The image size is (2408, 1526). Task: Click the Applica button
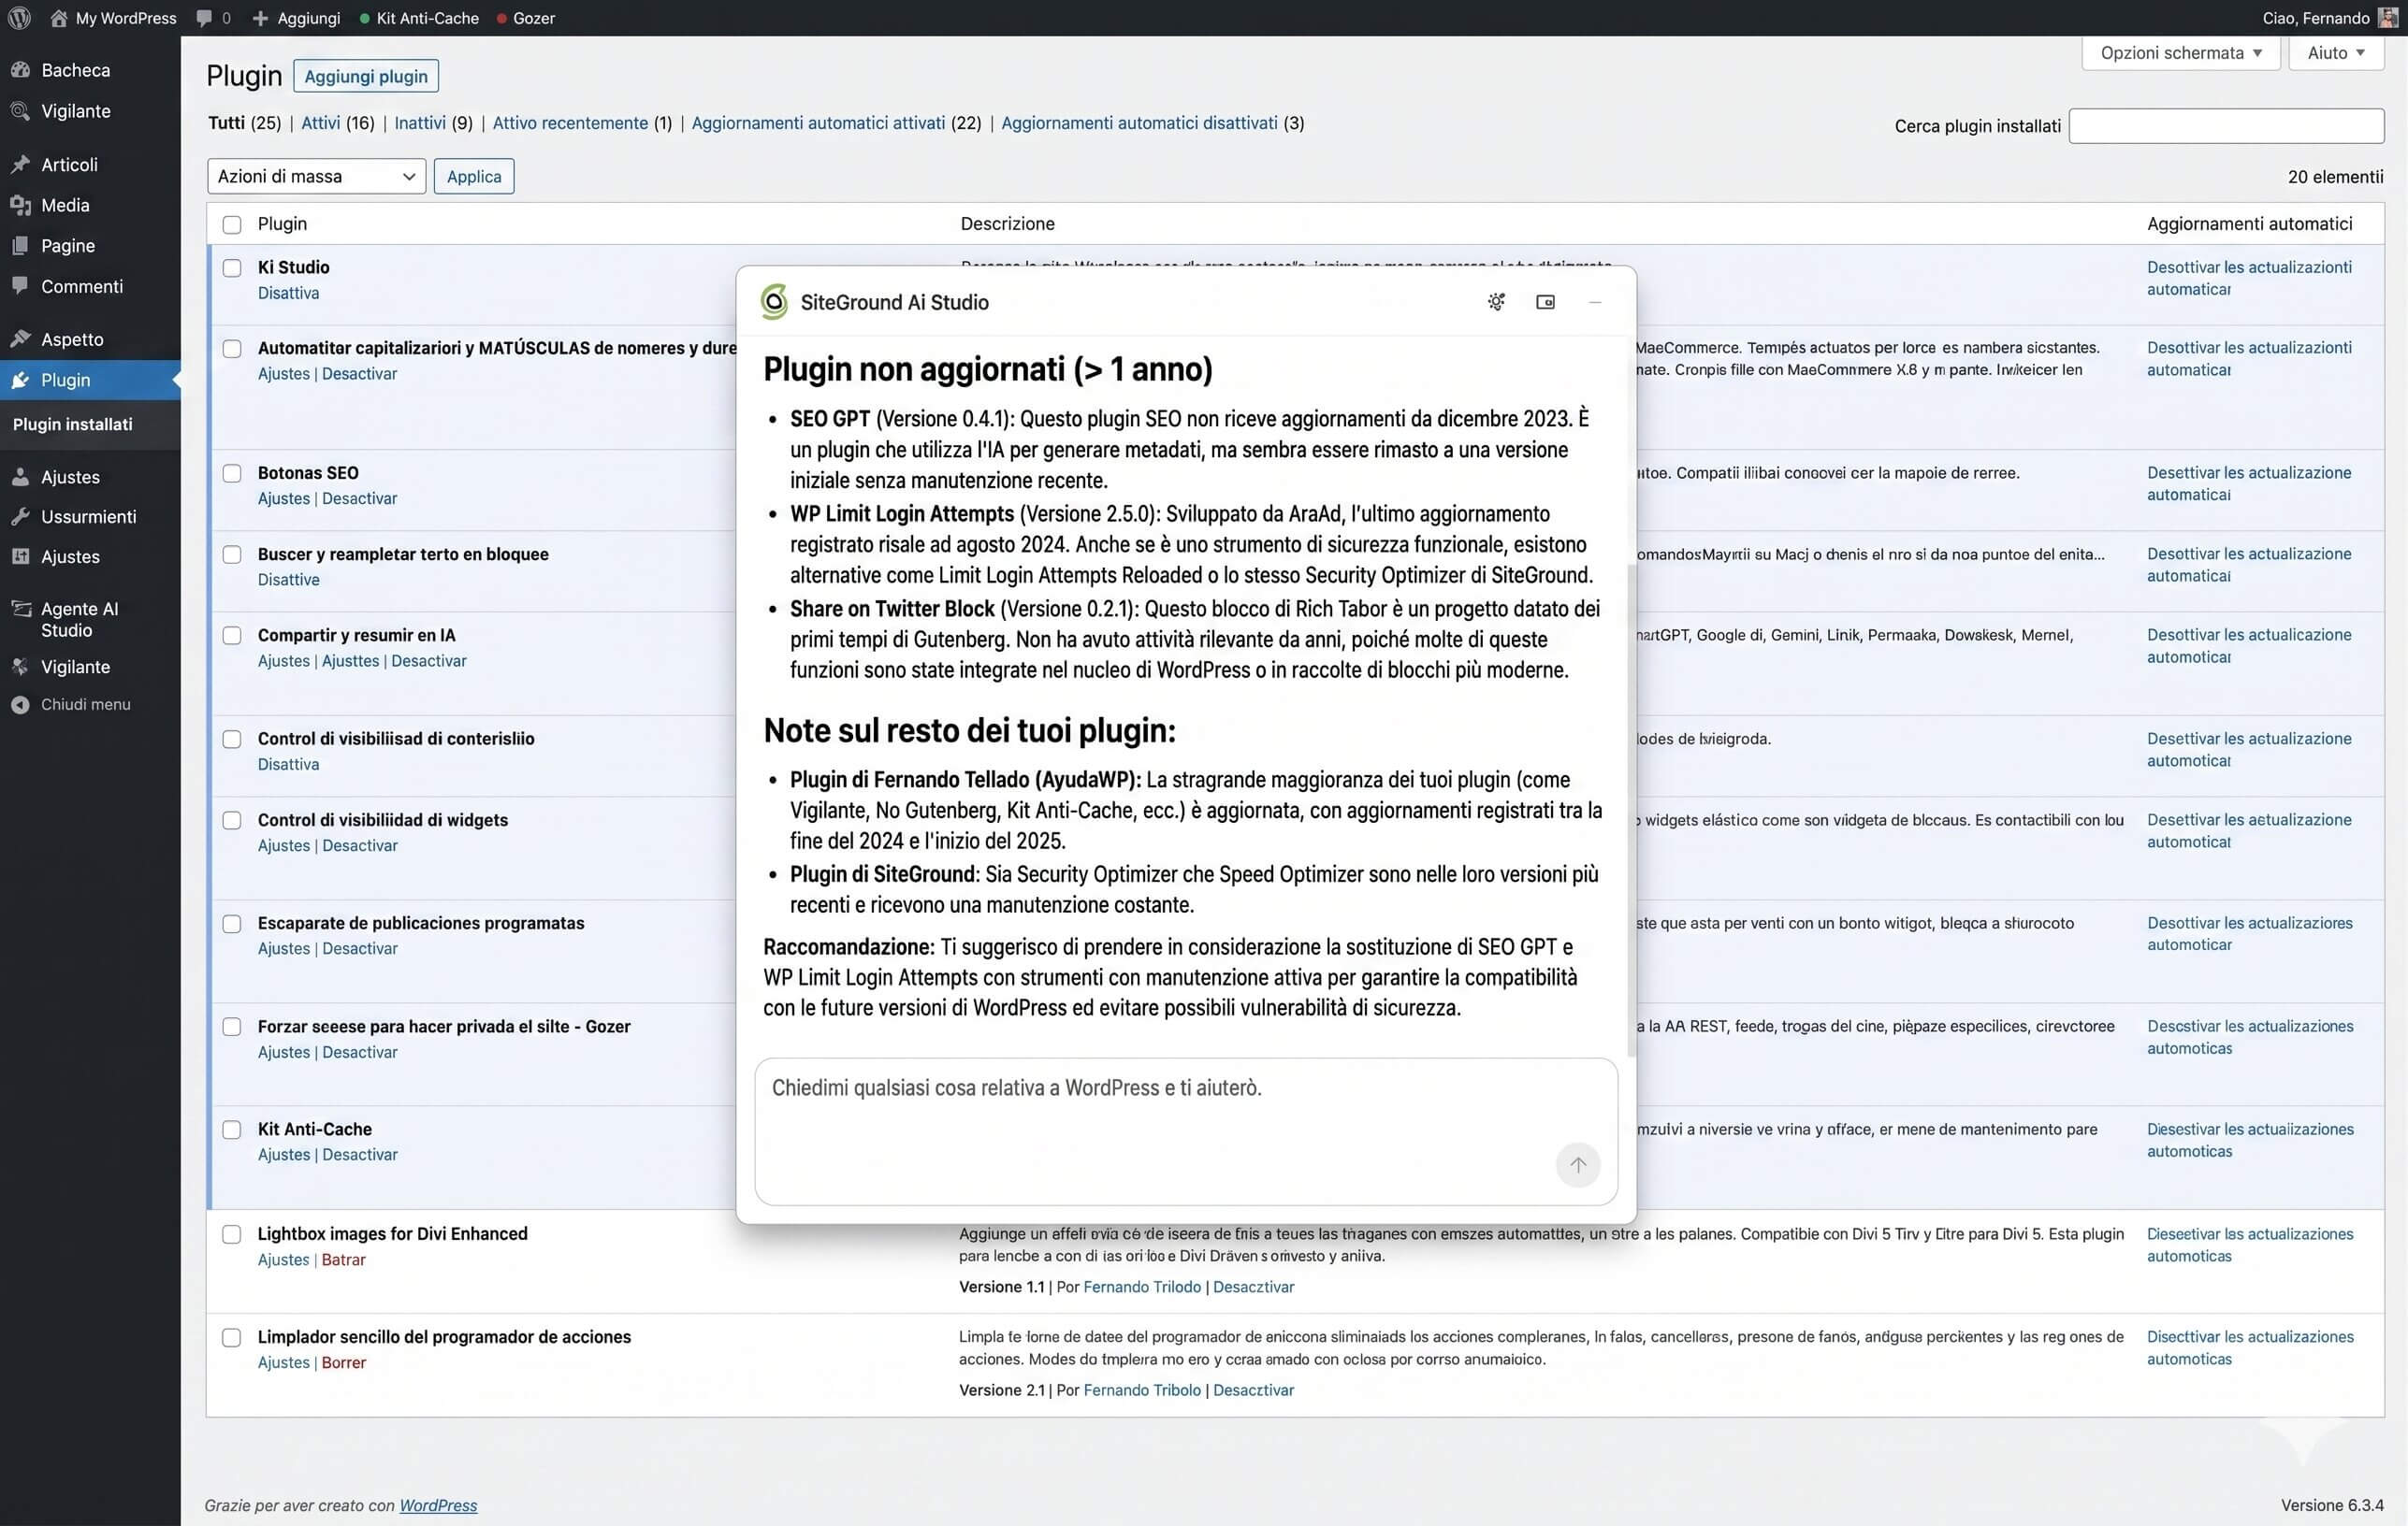pyautogui.click(x=474, y=177)
